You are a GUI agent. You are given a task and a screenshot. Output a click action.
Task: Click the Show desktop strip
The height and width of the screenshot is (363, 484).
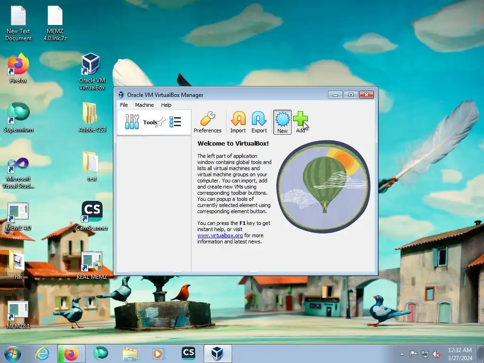(x=481, y=354)
